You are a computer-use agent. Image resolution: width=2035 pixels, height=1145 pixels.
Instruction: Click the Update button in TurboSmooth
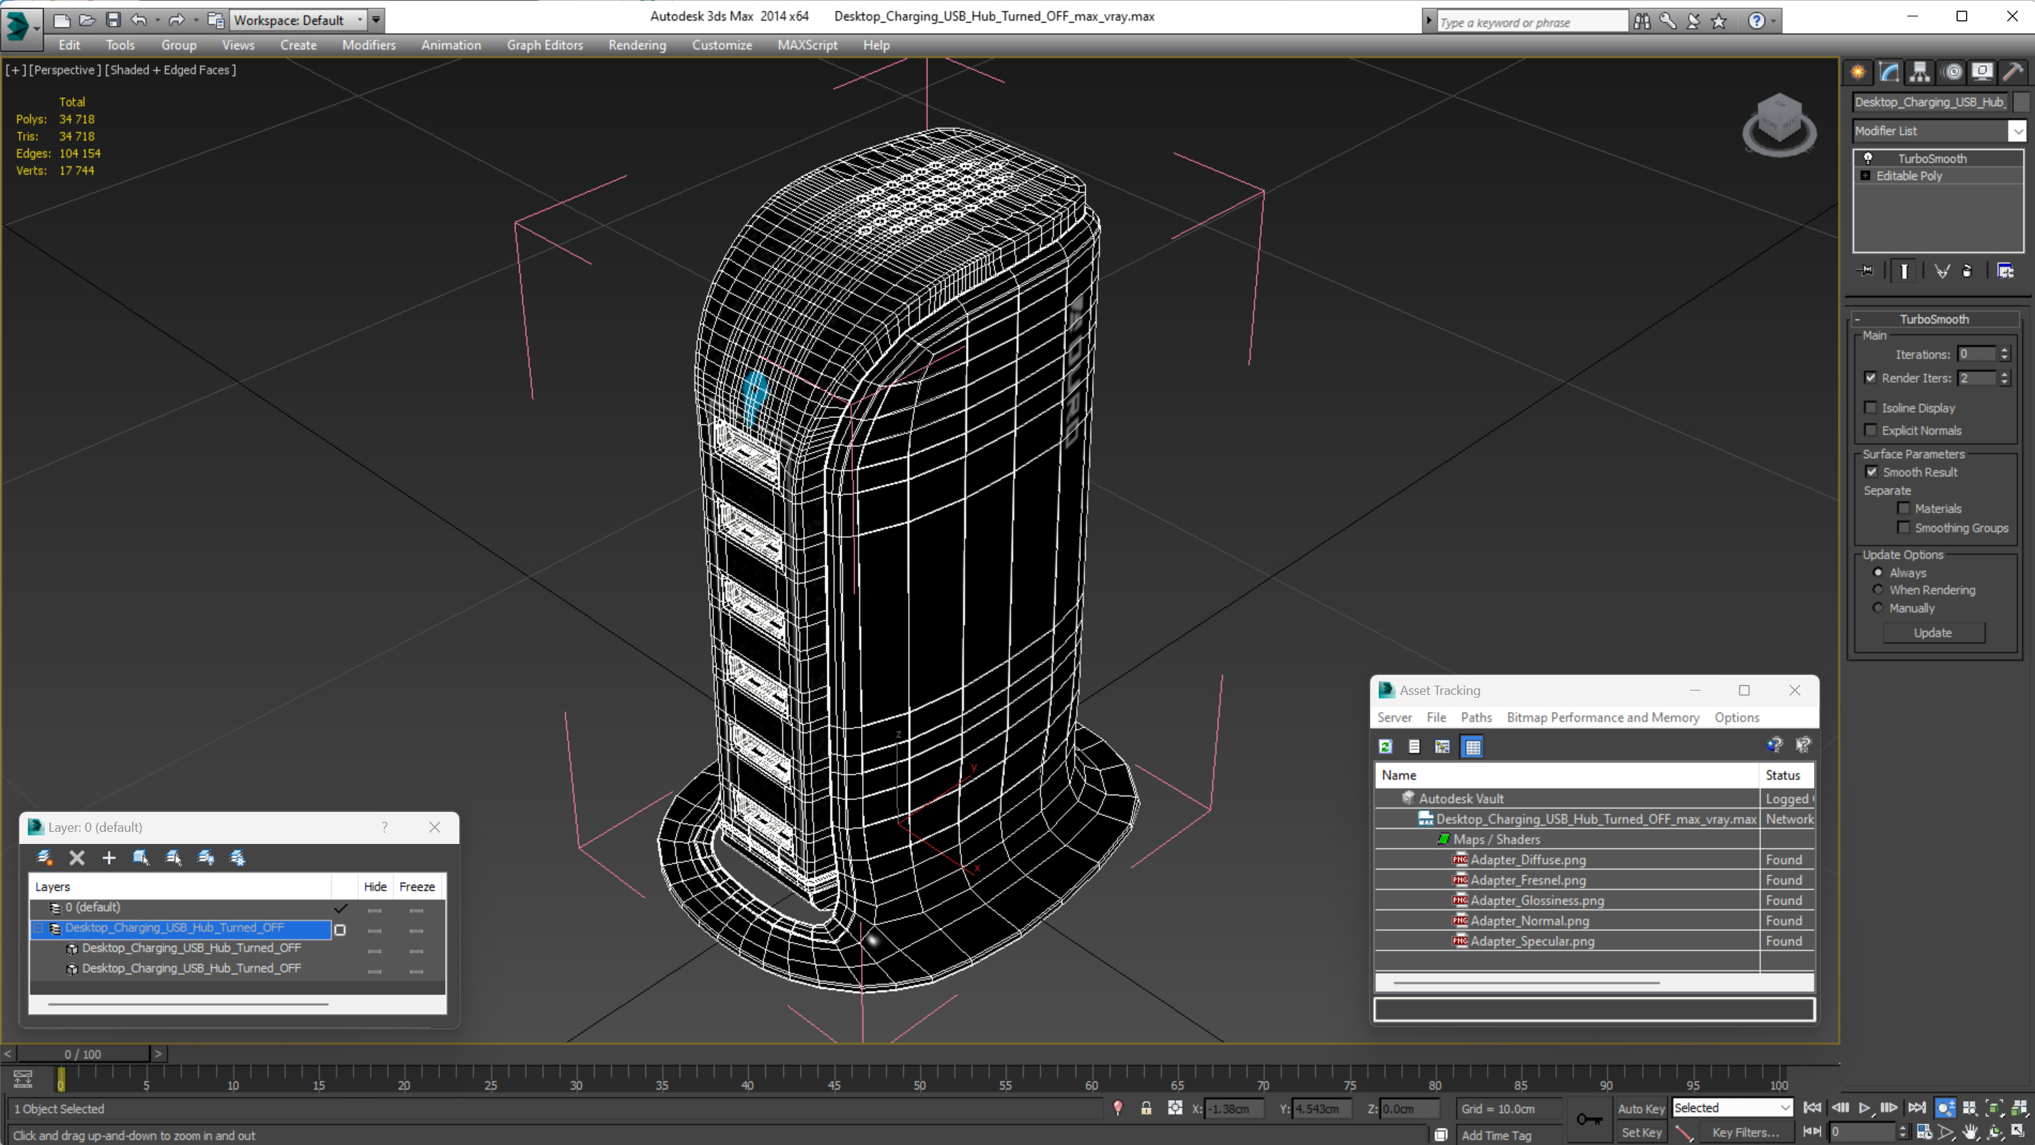(x=1932, y=632)
